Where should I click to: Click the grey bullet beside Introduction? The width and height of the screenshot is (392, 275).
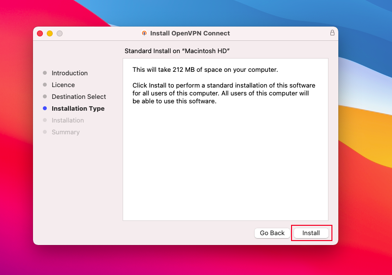pyautogui.click(x=45, y=73)
